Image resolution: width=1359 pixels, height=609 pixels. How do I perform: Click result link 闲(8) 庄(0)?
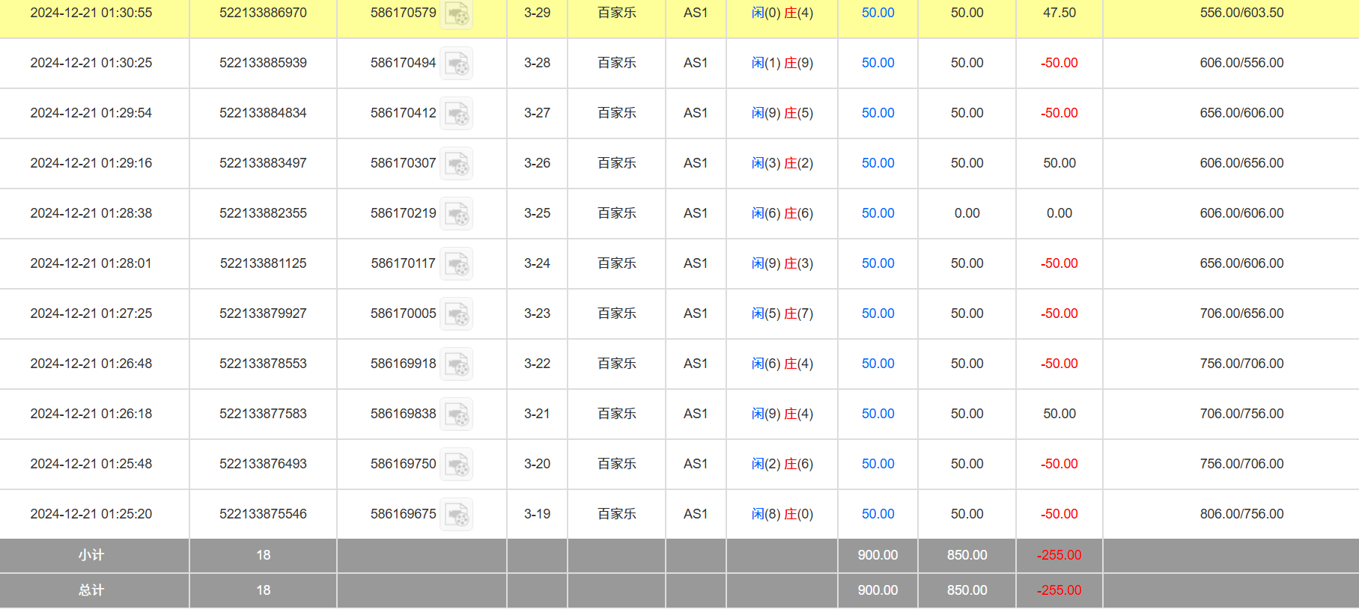click(x=782, y=514)
